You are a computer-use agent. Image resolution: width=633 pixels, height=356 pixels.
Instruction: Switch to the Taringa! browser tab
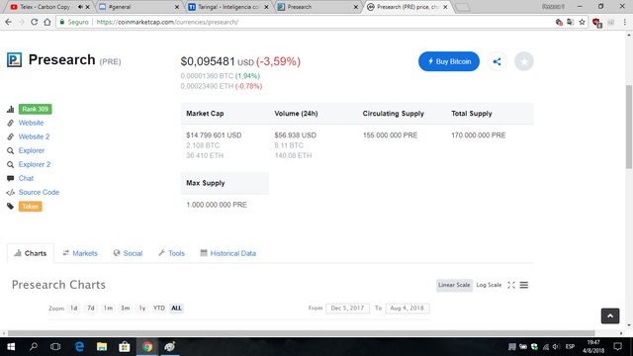pyautogui.click(x=228, y=7)
